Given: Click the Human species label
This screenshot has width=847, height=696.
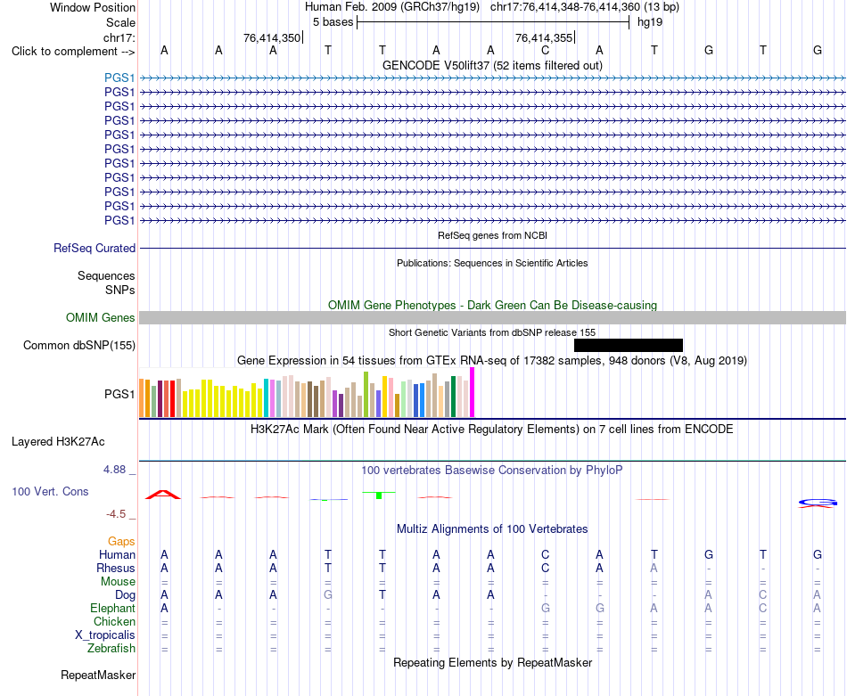Looking at the screenshot, I should coord(117,554).
